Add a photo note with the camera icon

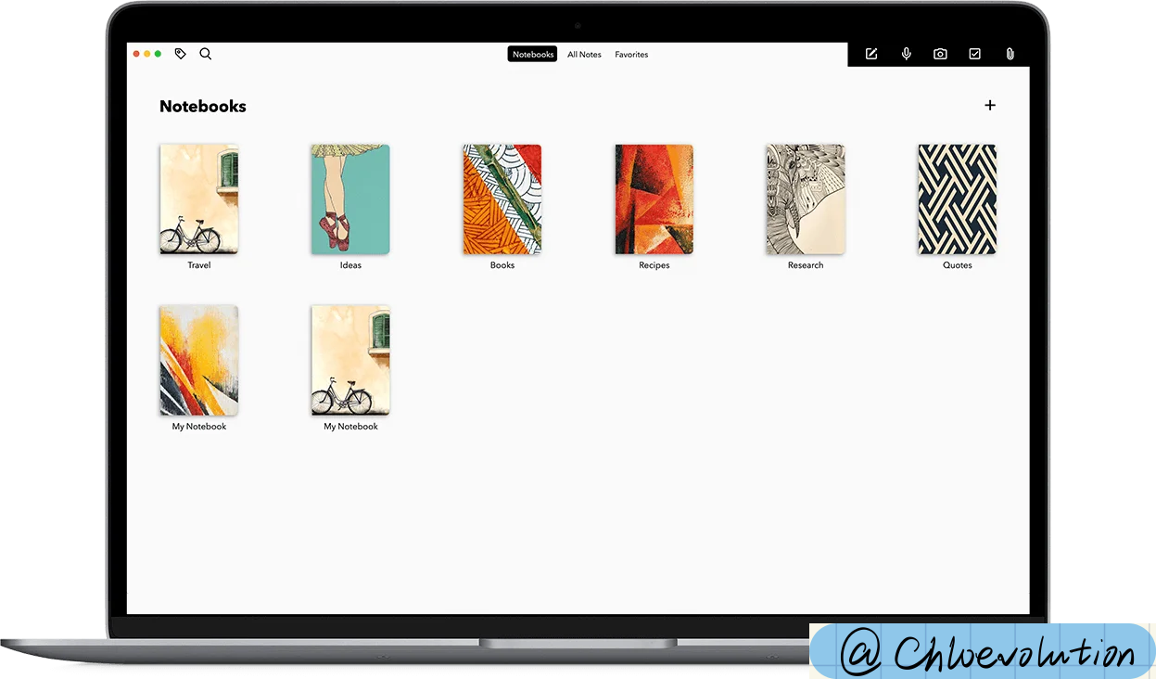pos(940,54)
